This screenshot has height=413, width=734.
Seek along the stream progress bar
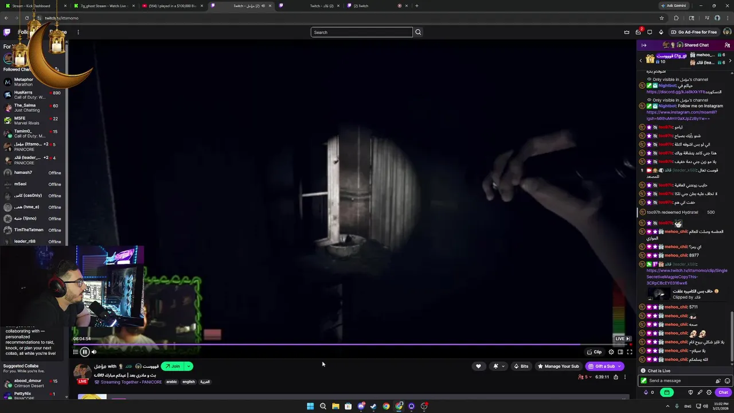pyautogui.click(x=351, y=345)
